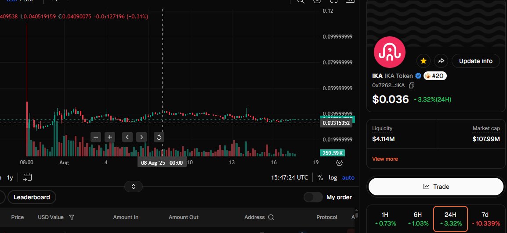
Task: Open timezone menu showing 15:47:24 UTC
Action: coord(290,177)
